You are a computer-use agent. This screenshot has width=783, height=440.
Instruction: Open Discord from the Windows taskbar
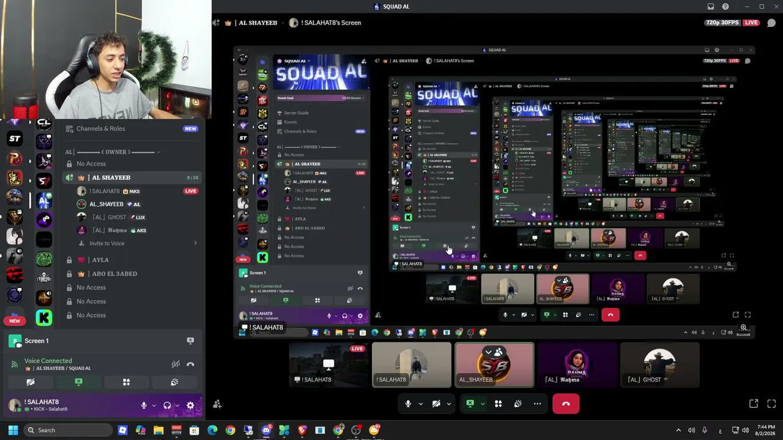click(x=266, y=430)
